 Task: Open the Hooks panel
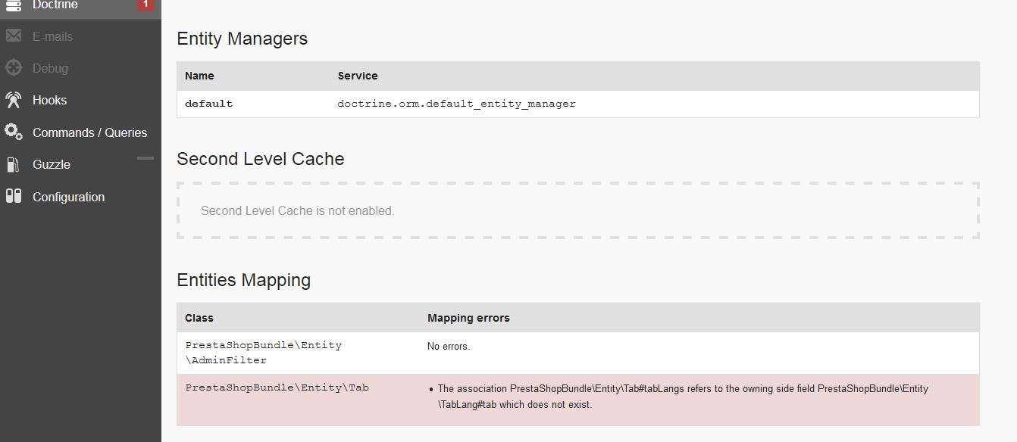[49, 100]
